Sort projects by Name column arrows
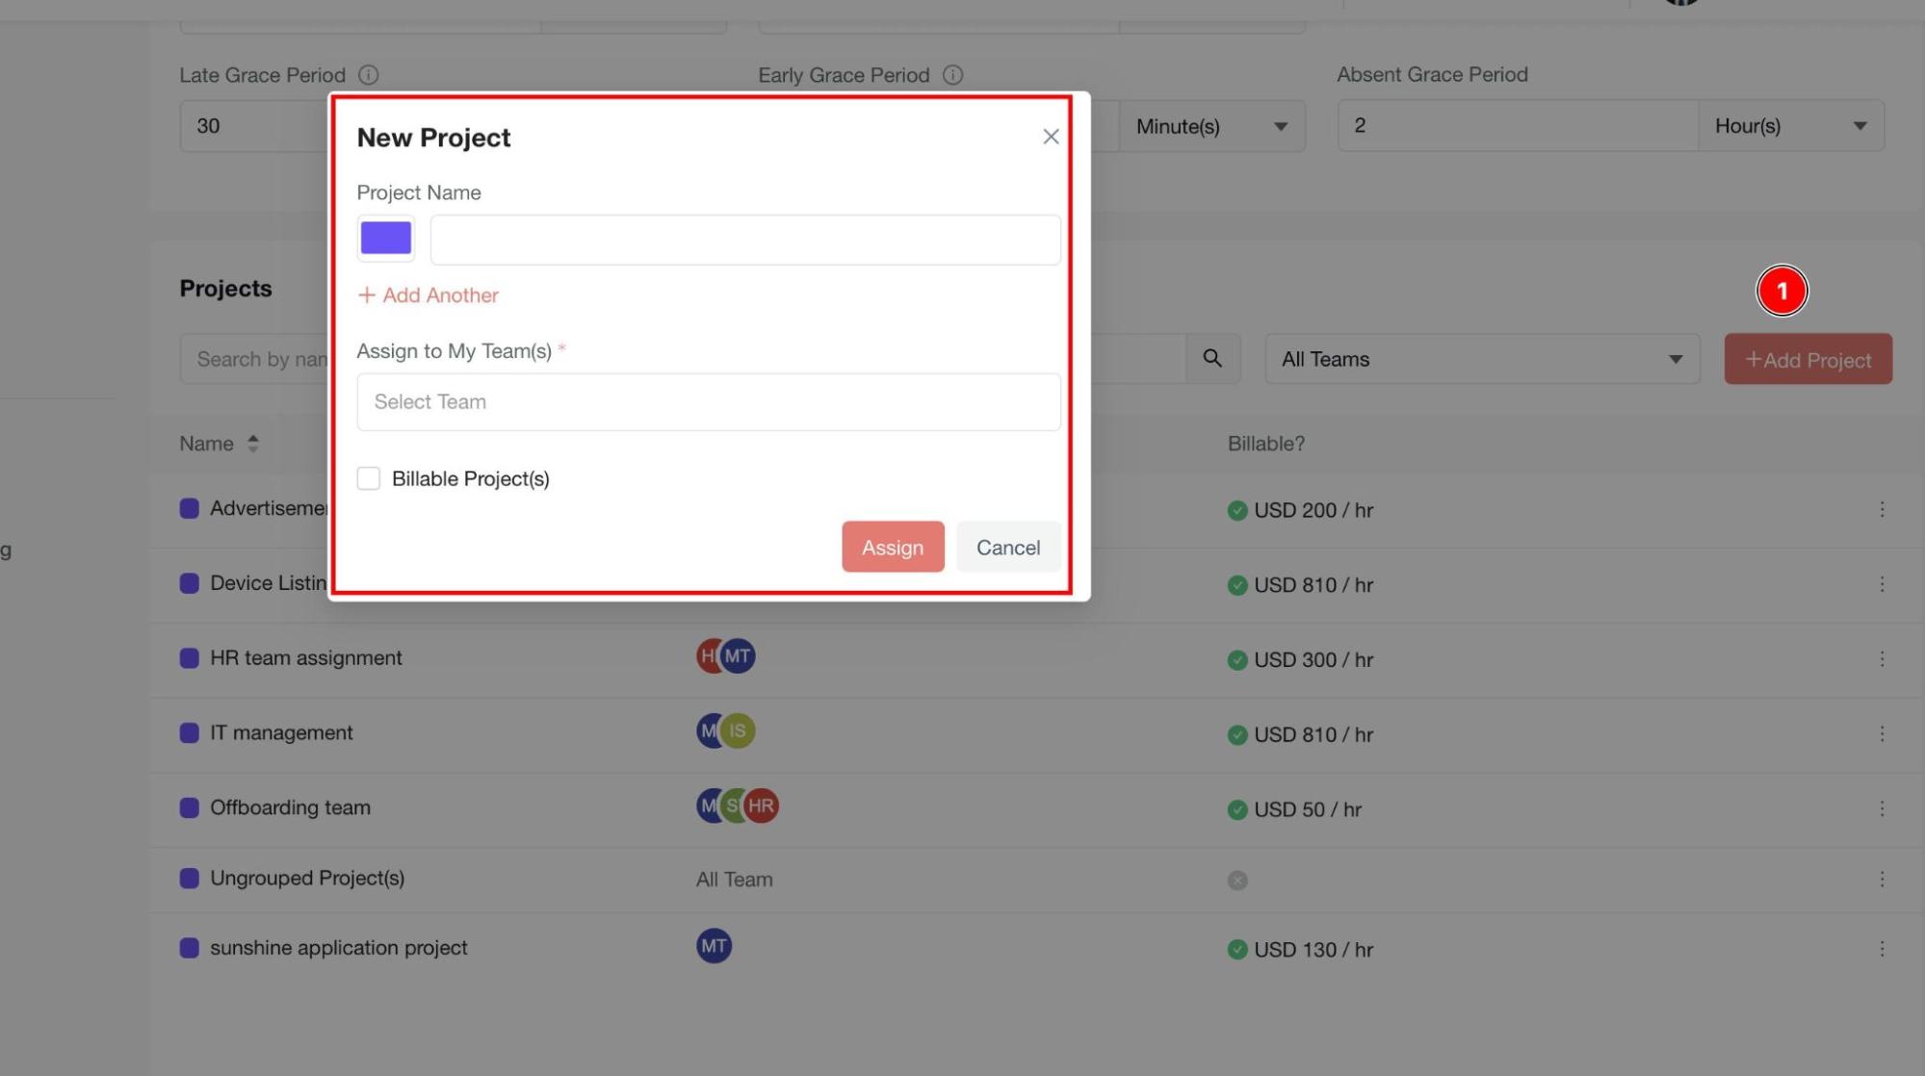The width and height of the screenshot is (1925, 1076). pyautogui.click(x=252, y=444)
